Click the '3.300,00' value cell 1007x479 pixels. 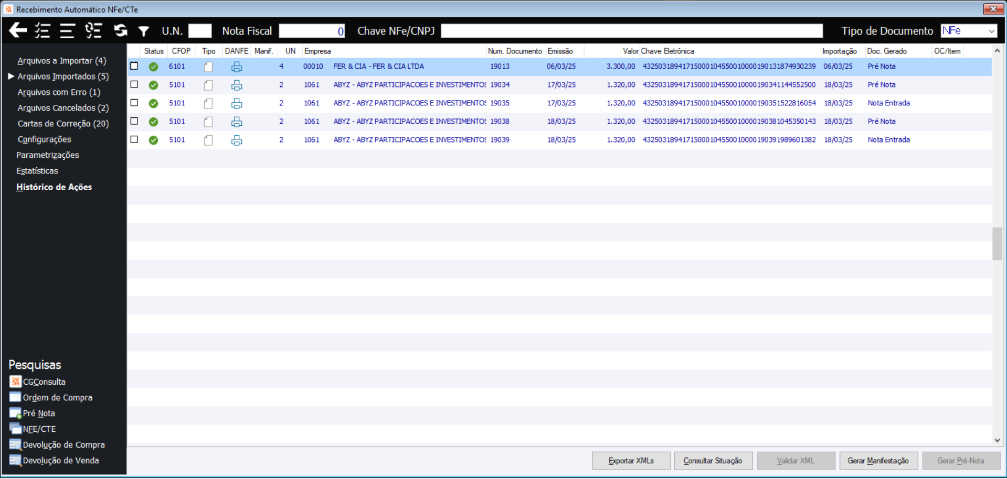[621, 67]
